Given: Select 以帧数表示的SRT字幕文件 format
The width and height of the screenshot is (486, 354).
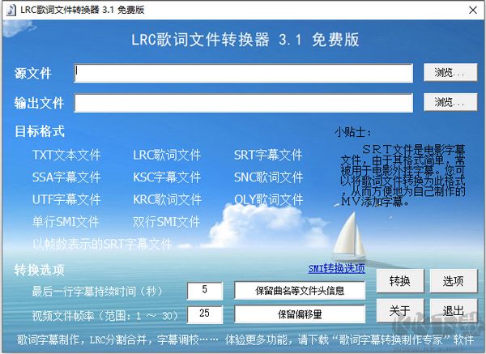Looking at the screenshot, I should 102,245.
